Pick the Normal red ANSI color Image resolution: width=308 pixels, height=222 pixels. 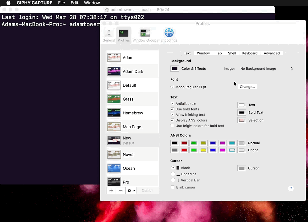pyautogui.click(x=184, y=143)
